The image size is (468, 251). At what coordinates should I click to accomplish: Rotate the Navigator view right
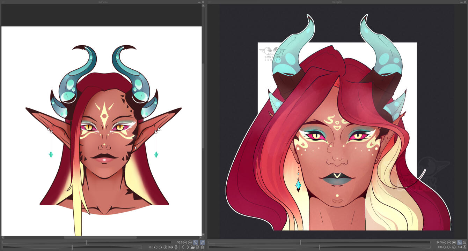(449, 247)
